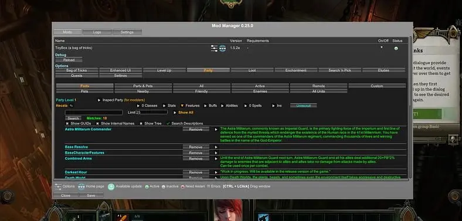Open the Quests tab

click(77, 76)
